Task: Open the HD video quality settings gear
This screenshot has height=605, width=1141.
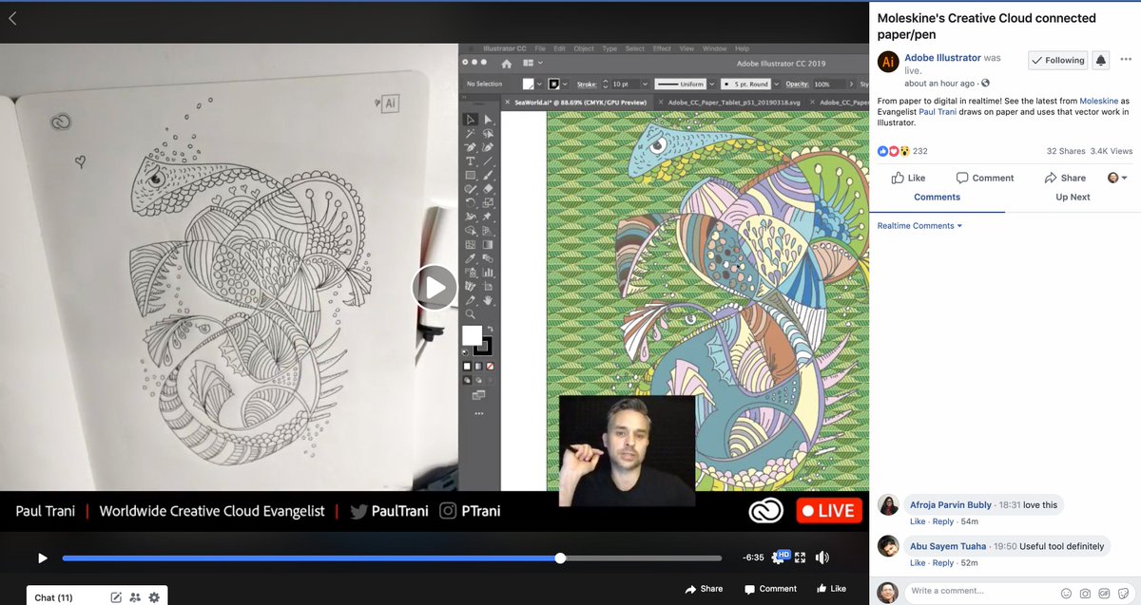Action: tap(779, 558)
